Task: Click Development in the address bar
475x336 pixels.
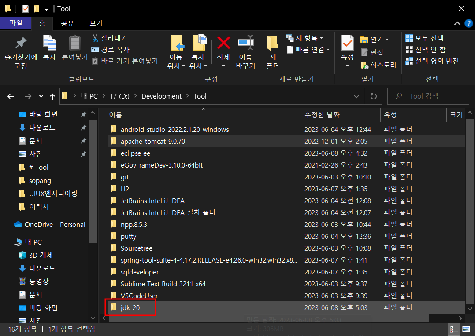Action: [x=161, y=96]
